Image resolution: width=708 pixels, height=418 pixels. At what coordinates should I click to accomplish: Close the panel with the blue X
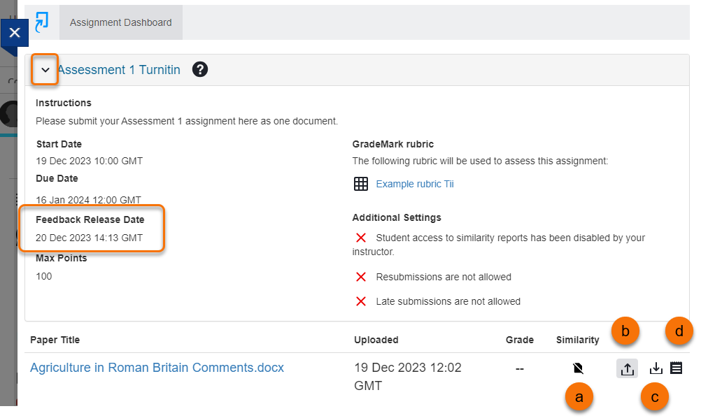(x=15, y=33)
